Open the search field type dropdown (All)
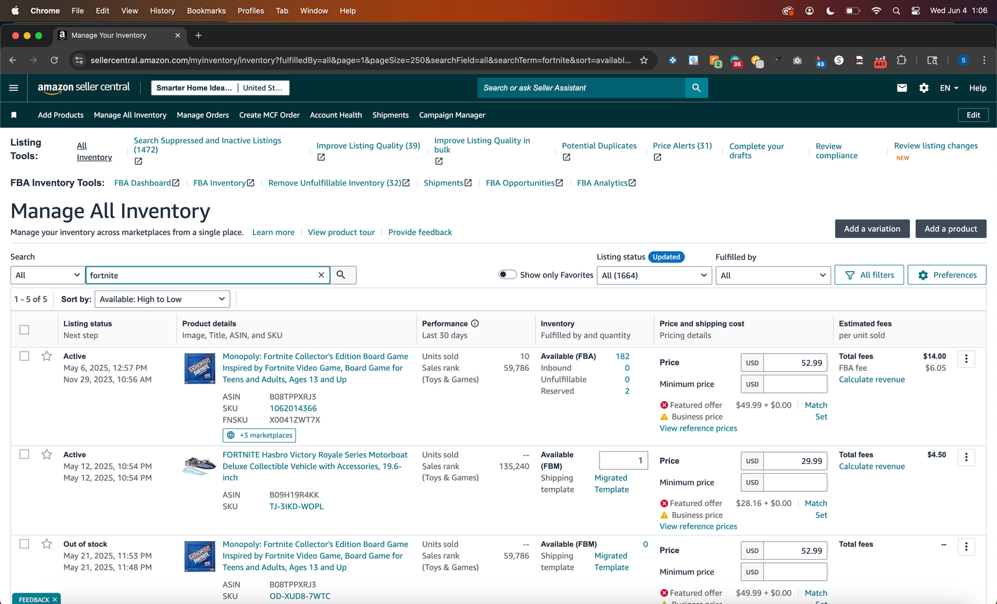Screen dimensions: 997x604 pyautogui.click(x=47, y=275)
